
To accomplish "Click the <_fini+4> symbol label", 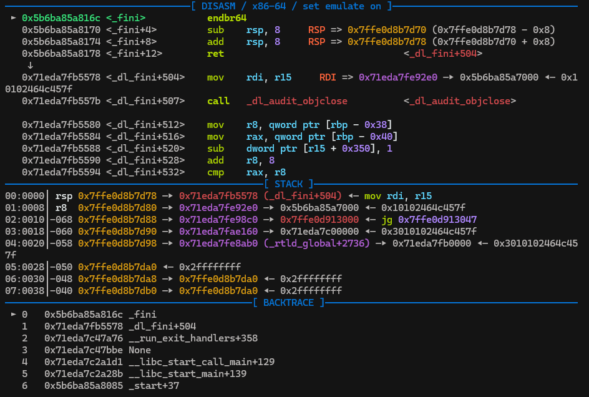I will 132,30.
